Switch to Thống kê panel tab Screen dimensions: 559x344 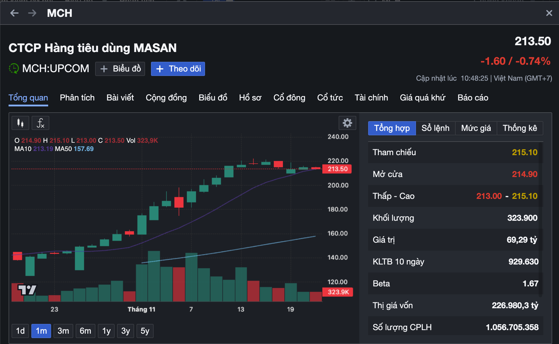point(520,128)
